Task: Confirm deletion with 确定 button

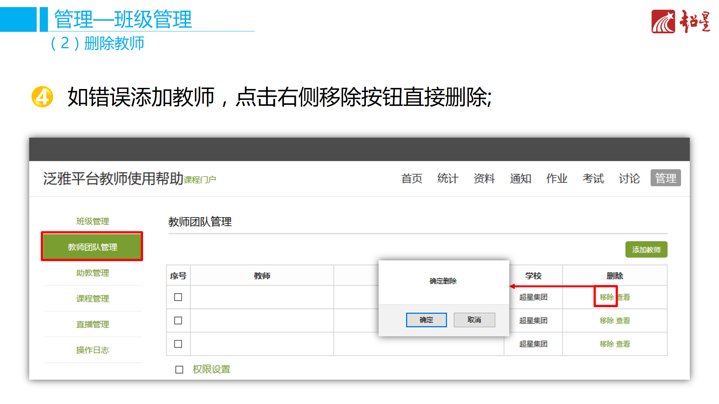Action: [426, 320]
